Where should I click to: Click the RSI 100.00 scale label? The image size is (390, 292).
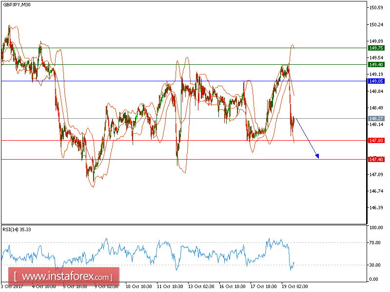tap(376, 227)
